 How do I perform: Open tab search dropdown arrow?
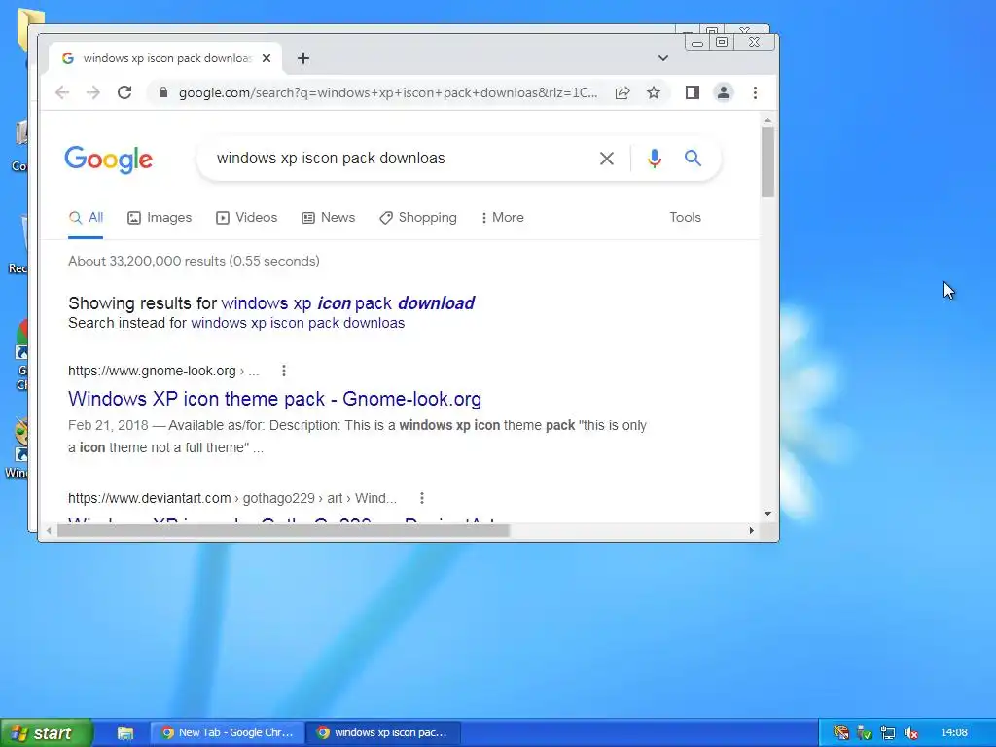663,58
